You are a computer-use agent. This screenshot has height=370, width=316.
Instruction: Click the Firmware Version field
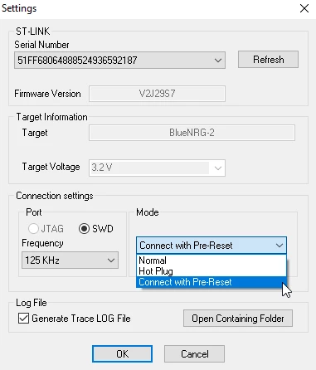coord(157,94)
